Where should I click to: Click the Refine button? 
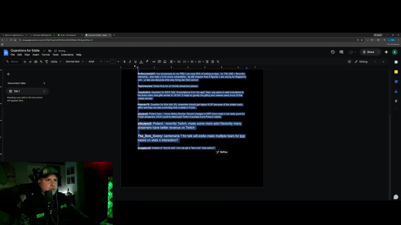[x=222, y=152]
